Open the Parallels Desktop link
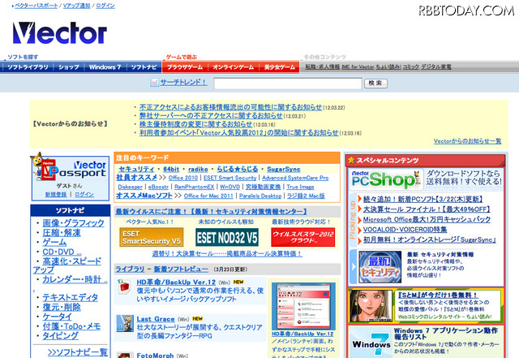 coord(260,196)
